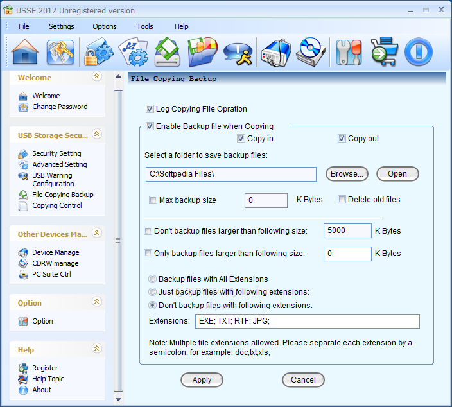Screen dimensions: 452x407
Task: Check the Delete old files option
Action: (x=342, y=200)
